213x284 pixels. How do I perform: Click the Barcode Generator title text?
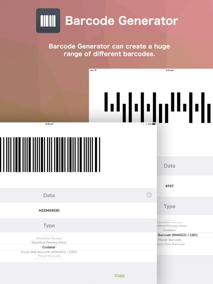(x=122, y=21)
